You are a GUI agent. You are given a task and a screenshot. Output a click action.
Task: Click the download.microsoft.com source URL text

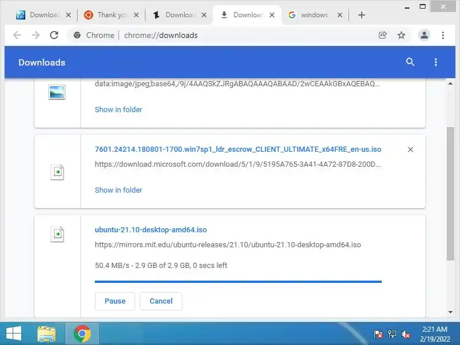pos(237,164)
